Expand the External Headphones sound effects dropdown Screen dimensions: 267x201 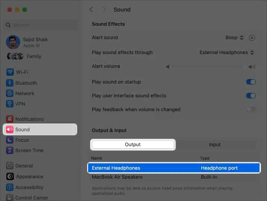click(227, 53)
